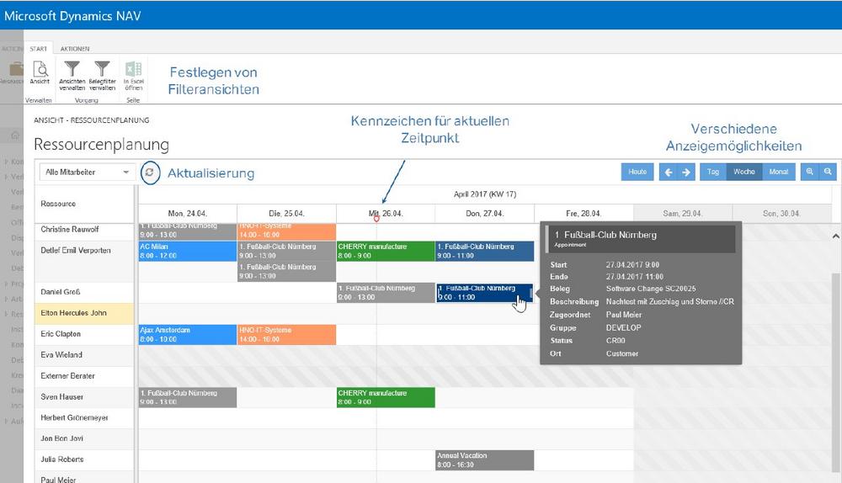This screenshot has width=842, height=483.
Task: Open Daniel Groß's Wednesday Fußball-Club Nürnberg appointment
Action: (386, 293)
